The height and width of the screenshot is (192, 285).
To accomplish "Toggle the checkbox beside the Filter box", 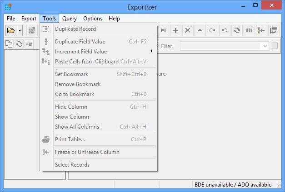I will (275, 46).
